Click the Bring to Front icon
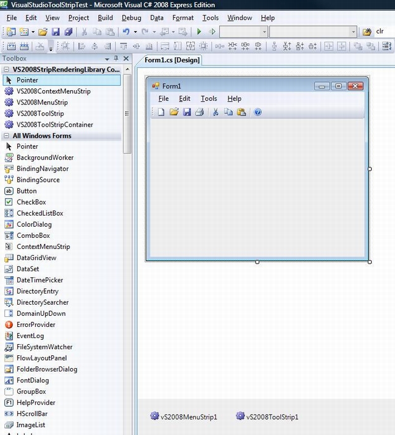395x435 pixels. pos(358,46)
